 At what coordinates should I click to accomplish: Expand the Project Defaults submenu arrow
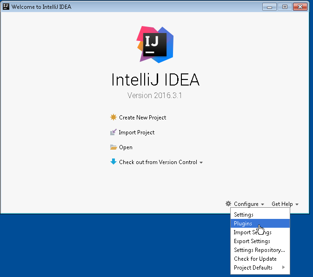283,267
